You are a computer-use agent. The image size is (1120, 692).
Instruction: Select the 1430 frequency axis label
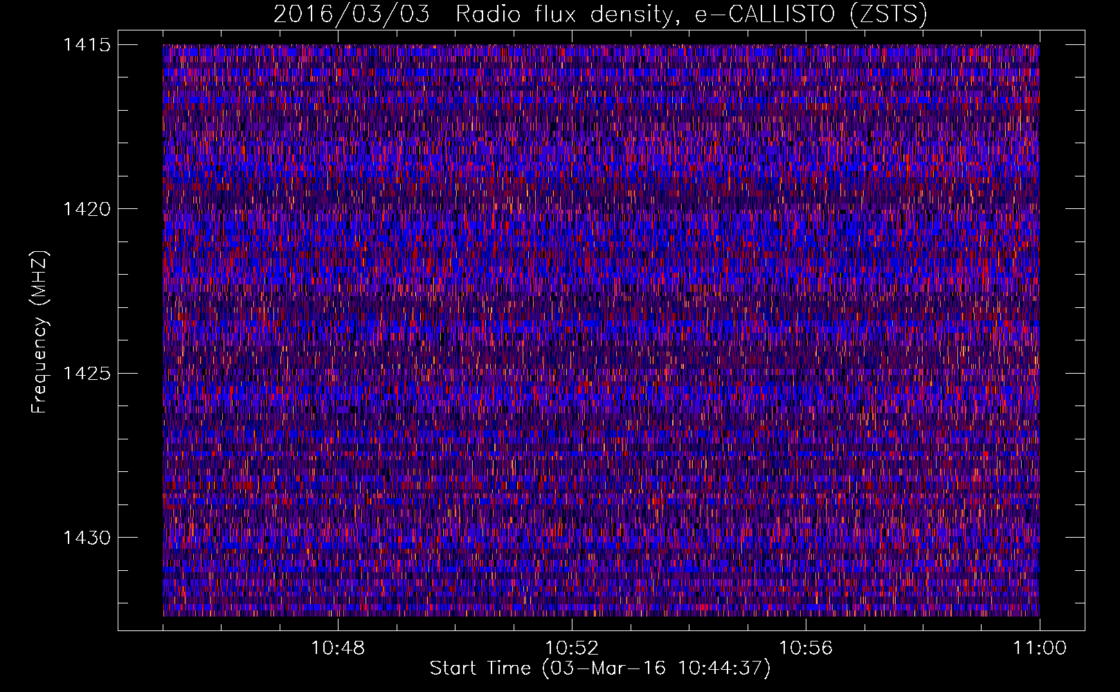pos(87,538)
